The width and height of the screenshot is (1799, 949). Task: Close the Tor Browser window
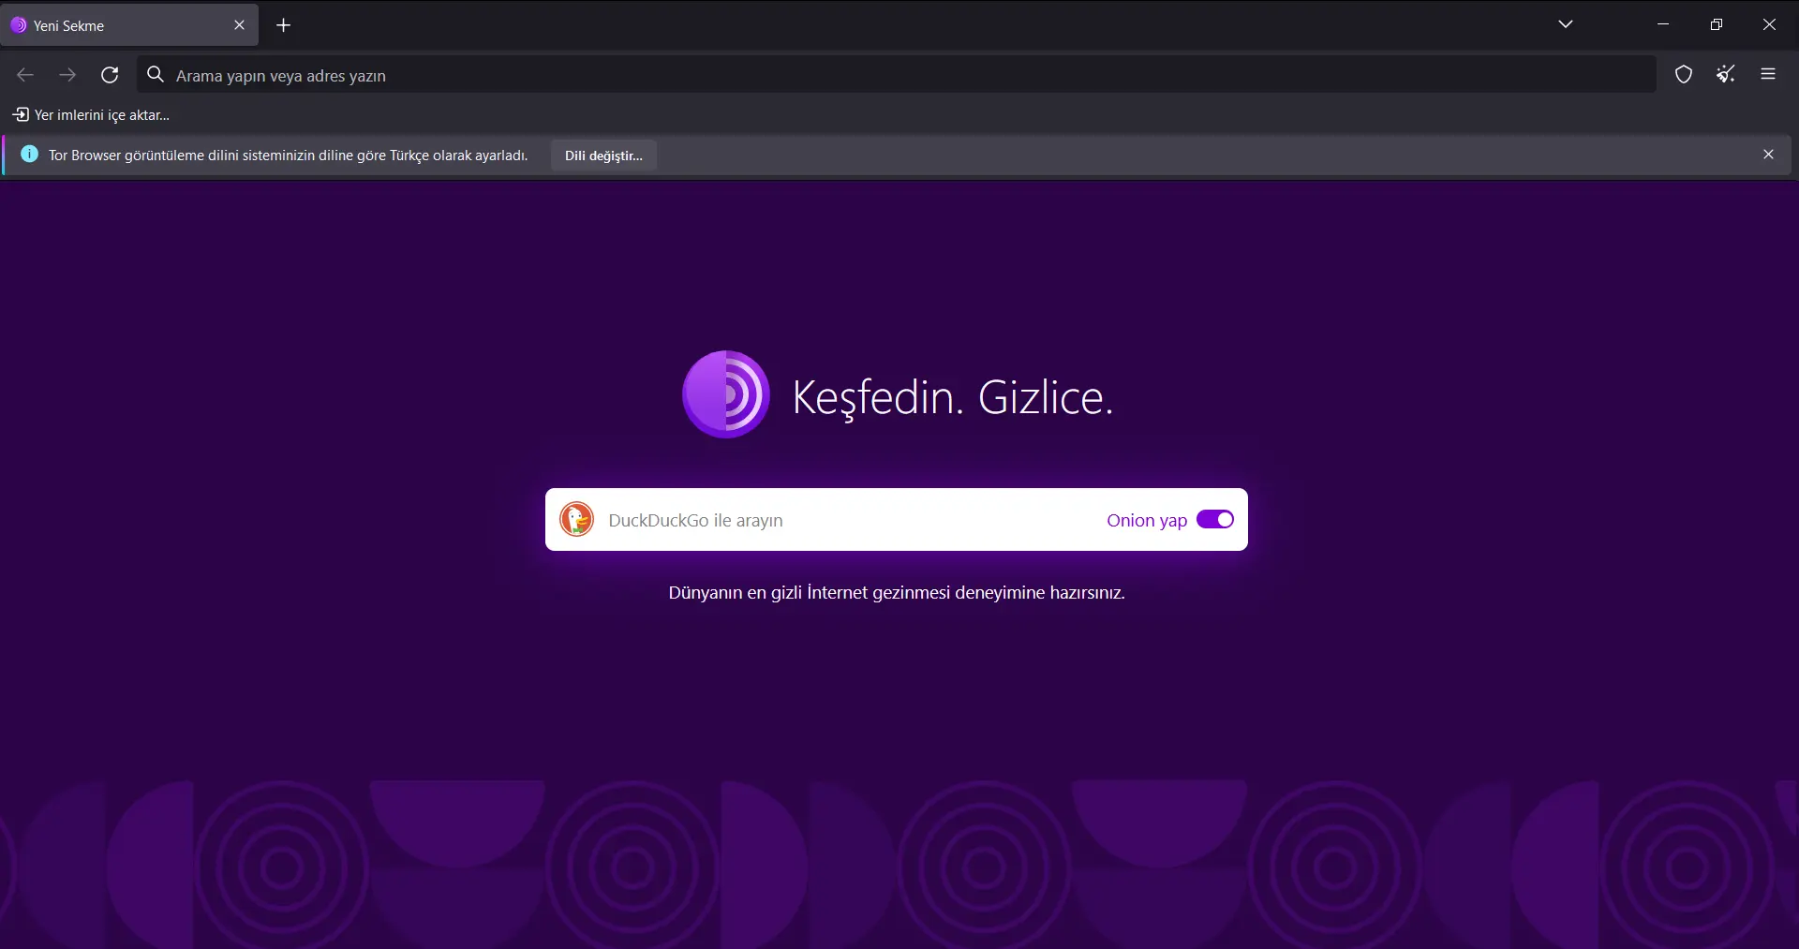[1769, 24]
